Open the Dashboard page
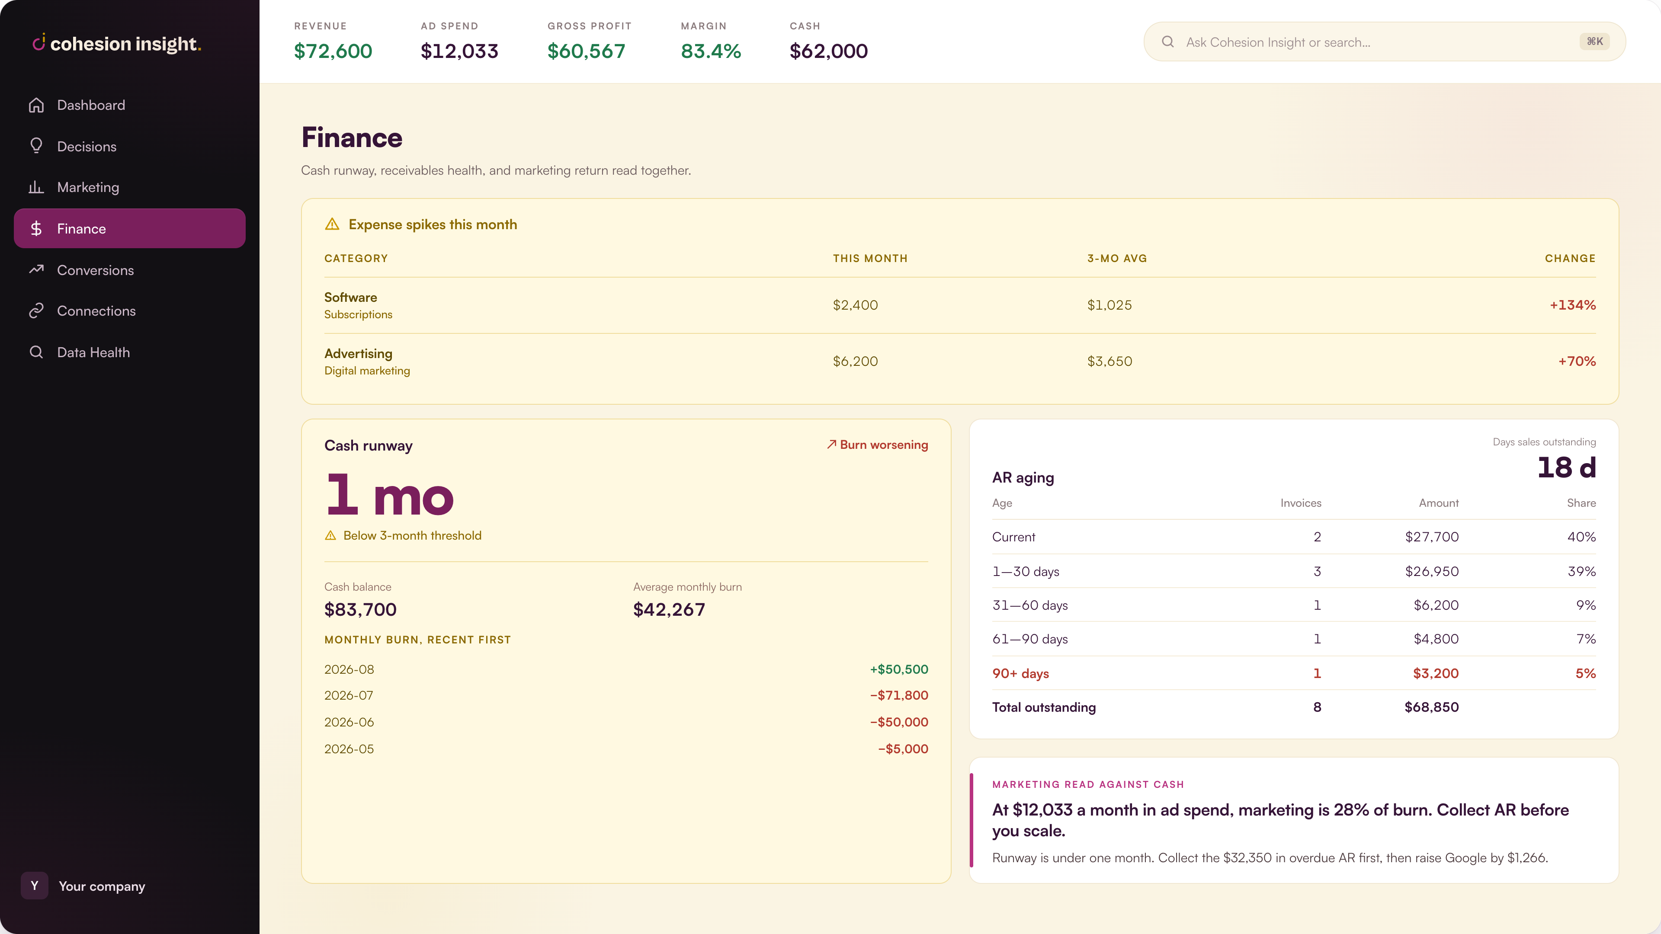The image size is (1661, 934). pyautogui.click(x=130, y=105)
